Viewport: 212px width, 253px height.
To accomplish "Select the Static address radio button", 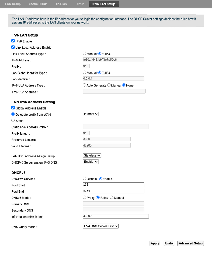I will [x=13, y=121].
